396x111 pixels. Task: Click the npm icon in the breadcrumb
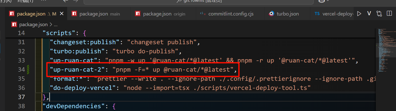[x=14, y=25]
